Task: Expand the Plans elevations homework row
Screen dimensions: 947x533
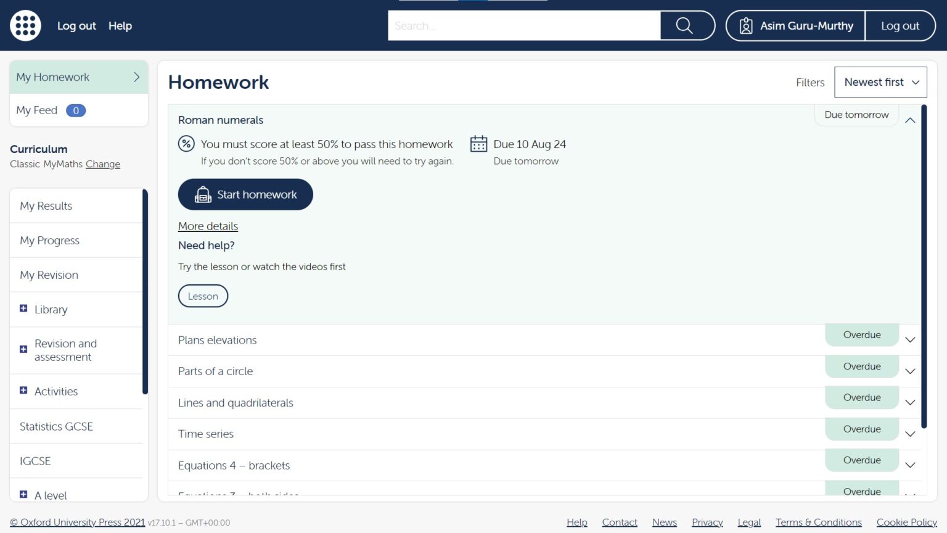Action: [x=910, y=340]
